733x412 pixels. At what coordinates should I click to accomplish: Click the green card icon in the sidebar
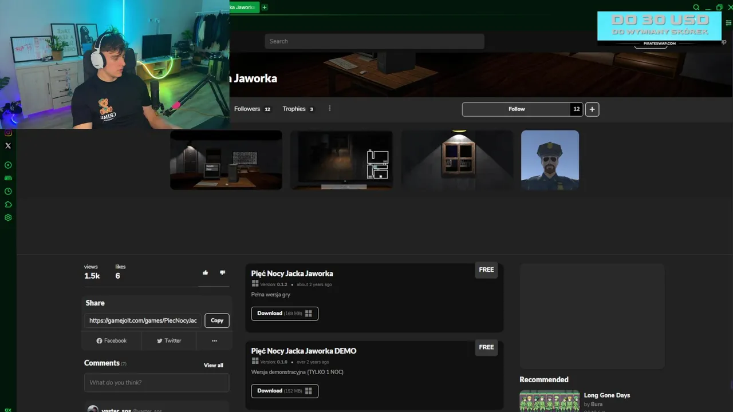(x=8, y=179)
